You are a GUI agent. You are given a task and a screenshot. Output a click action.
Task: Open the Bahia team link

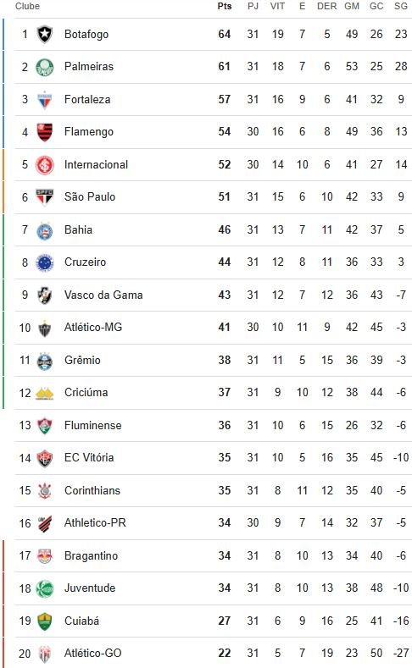(79, 230)
